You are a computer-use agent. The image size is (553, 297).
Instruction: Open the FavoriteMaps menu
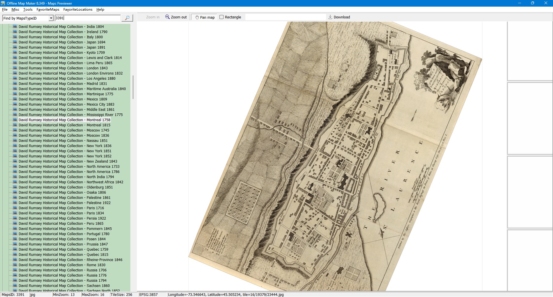[48, 9]
